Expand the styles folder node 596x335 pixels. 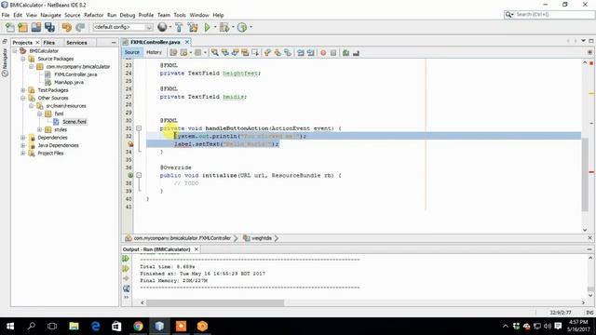pyautogui.click(x=39, y=129)
